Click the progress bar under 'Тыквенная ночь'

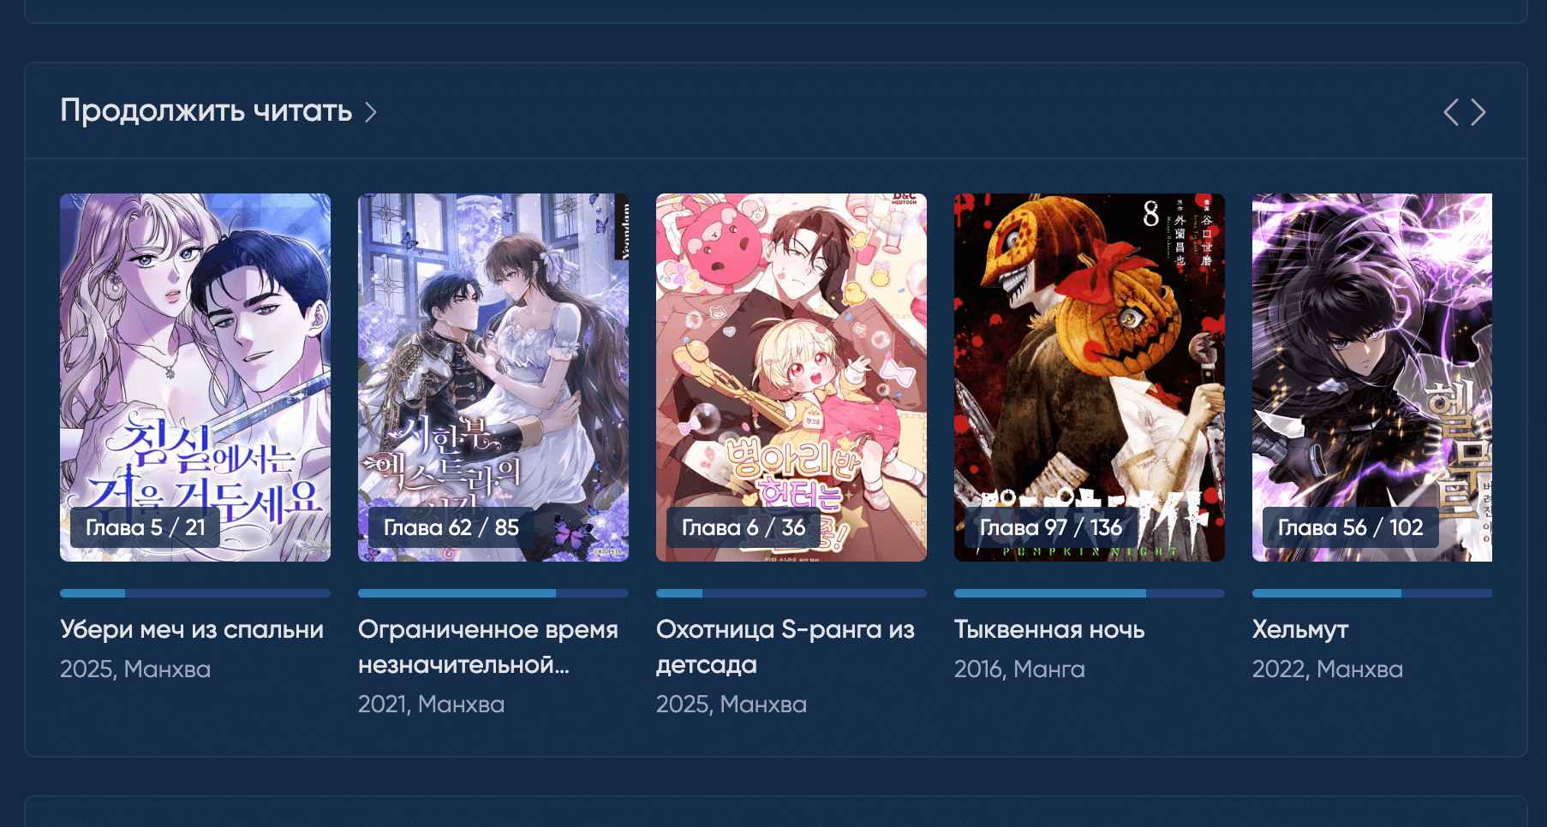[1090, 593]
